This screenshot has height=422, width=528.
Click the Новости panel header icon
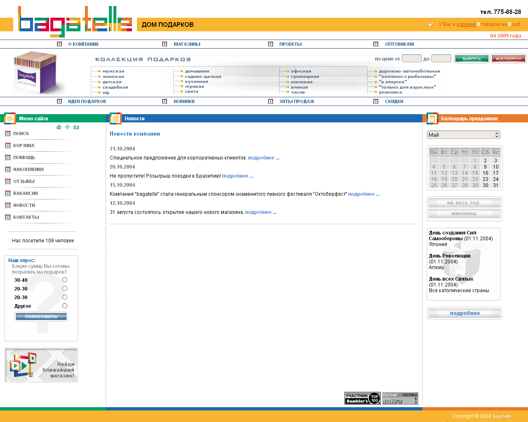115,118
